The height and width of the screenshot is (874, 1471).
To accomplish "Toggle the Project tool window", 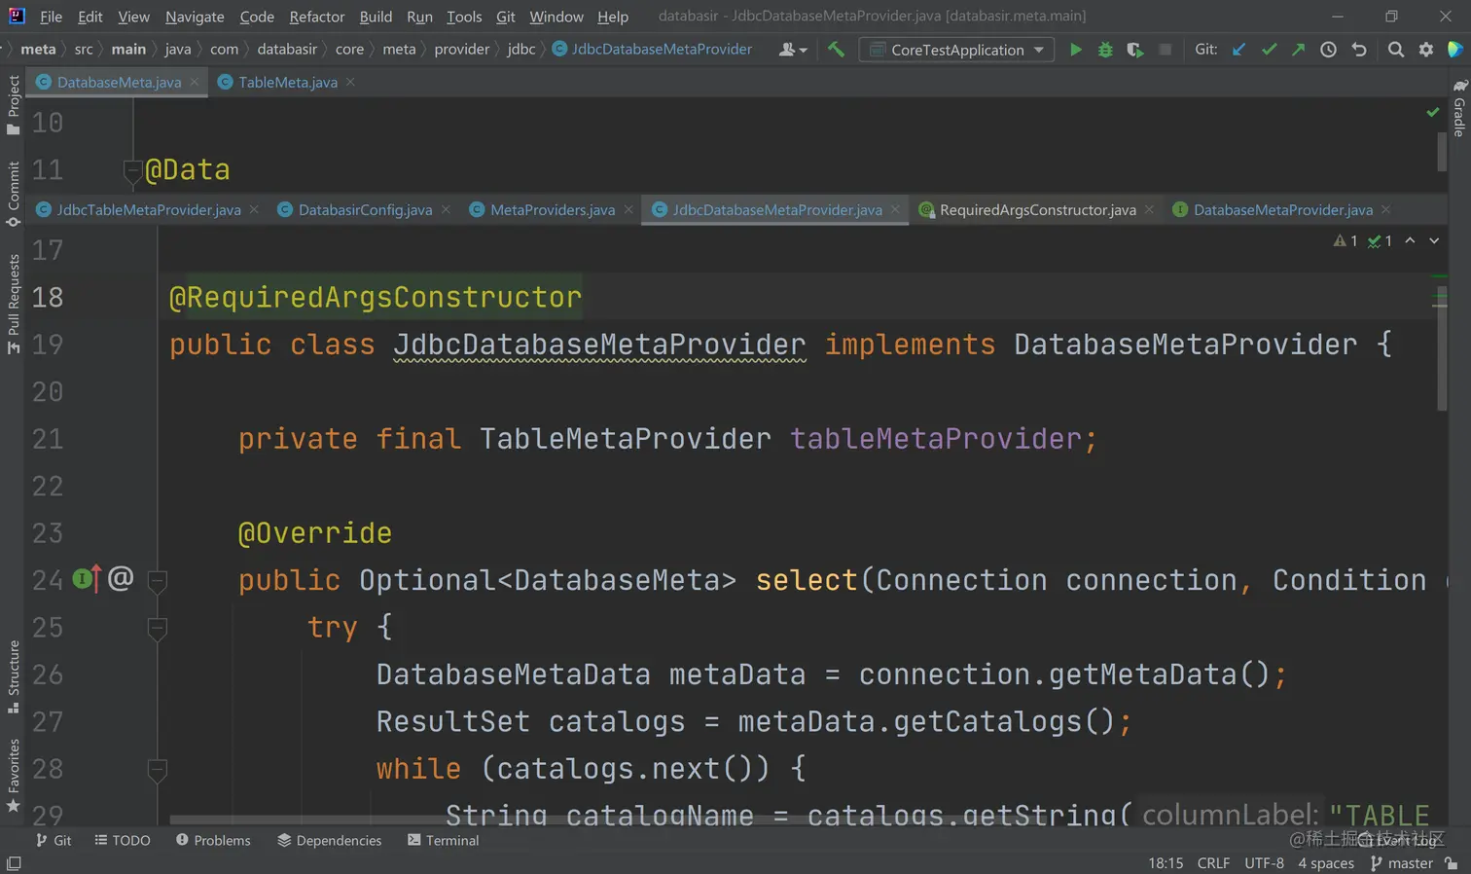I will pyautogui.click(x=14, y=104).
